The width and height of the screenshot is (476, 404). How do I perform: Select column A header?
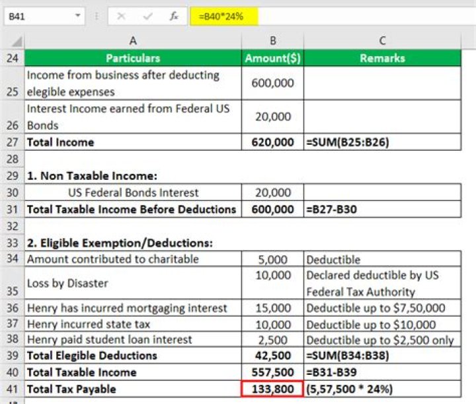click(133, 41)
